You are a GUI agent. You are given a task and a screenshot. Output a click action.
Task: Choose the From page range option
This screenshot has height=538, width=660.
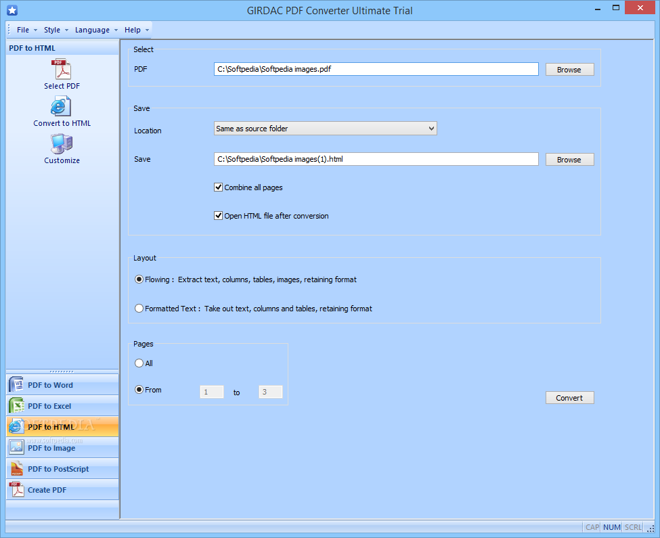139,390
